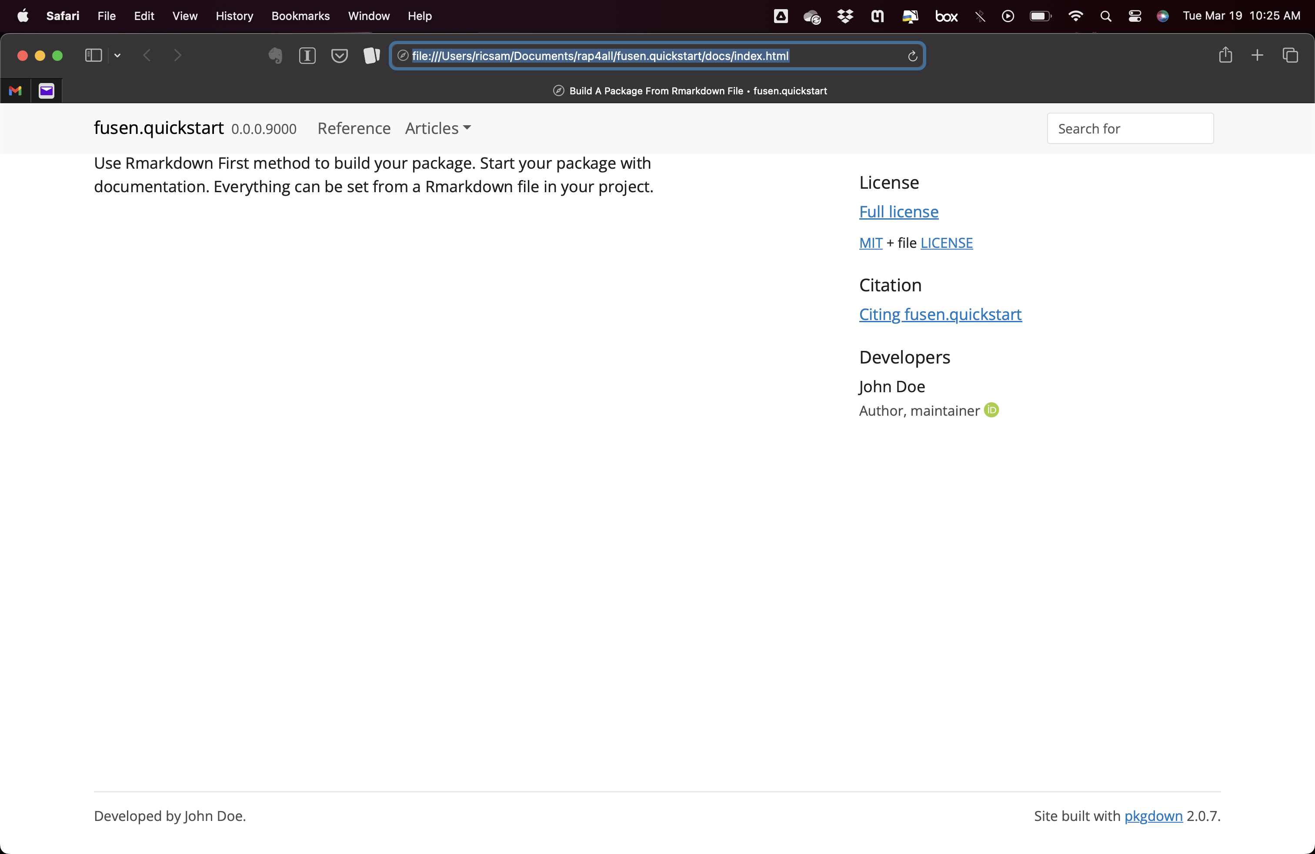Open the pinned Gmail tab
1315x854 pixels.
[16, 90]
